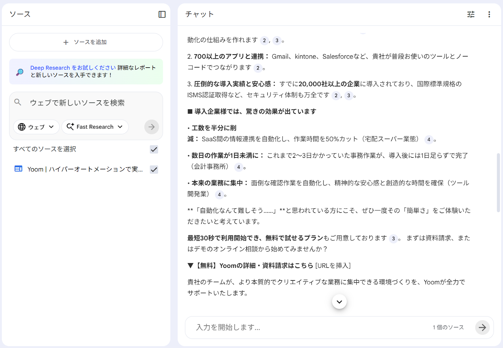This screenshot has height=348, width=503.
Task: Focus the 入力を開始します chat input
Action: (308, 328)
